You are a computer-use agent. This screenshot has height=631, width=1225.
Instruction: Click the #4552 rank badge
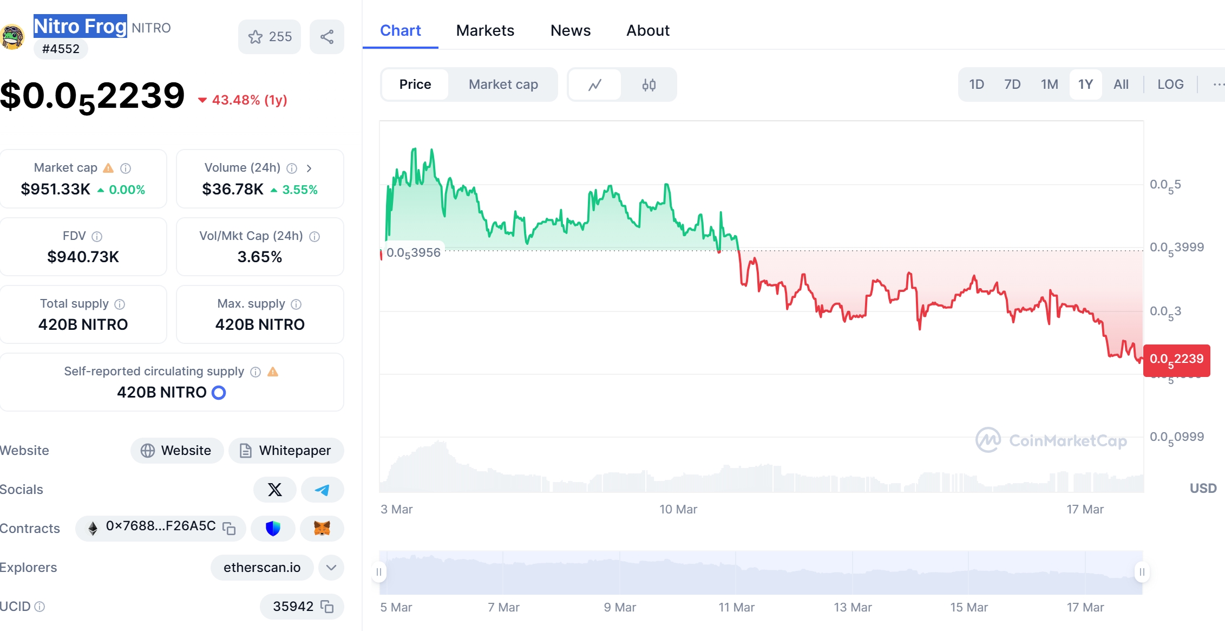(x=61, y=49)
